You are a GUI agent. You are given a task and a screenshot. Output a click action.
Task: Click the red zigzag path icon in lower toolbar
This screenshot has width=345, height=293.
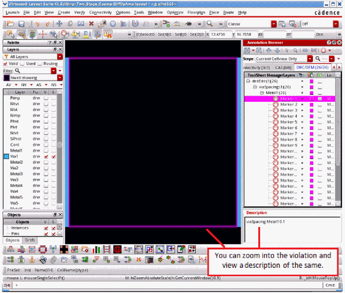coord(202,260)
